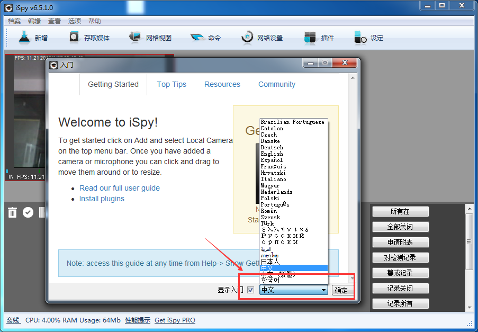Select Türk in language list
478x332 pixels.
pyautogui.click(x=294, y=224)
